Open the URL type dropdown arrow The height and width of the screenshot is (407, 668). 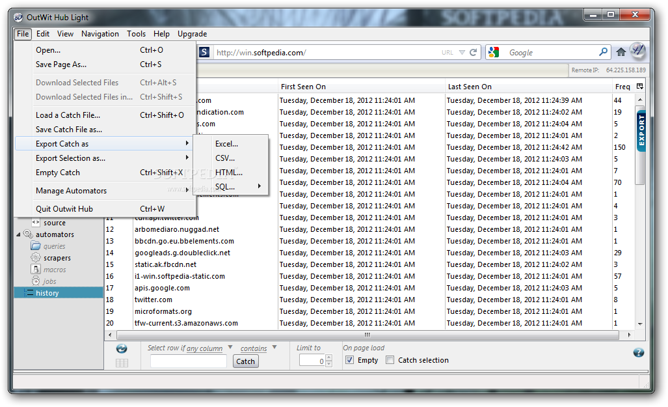pyautogui.click(x=462, y=53)
